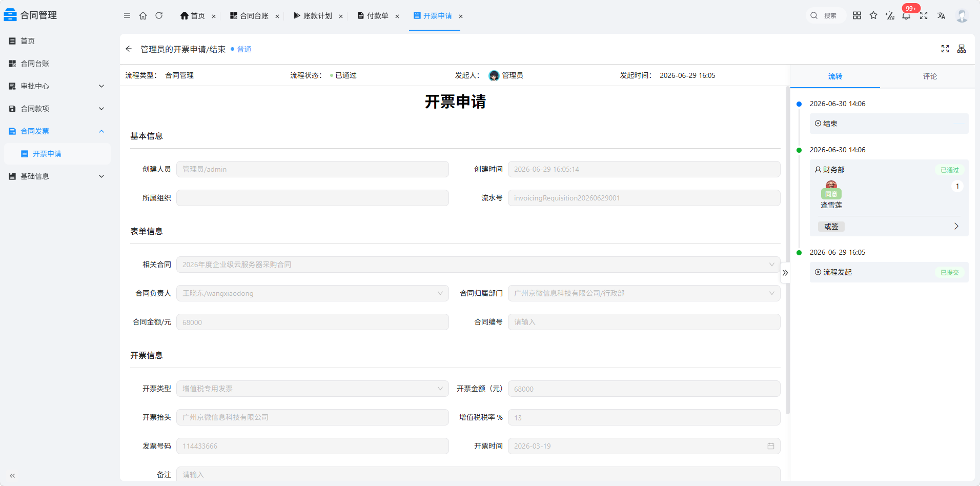Toggle the hamburger menu icon
This screenshot has height=486, width=980.
click(127, 15)
